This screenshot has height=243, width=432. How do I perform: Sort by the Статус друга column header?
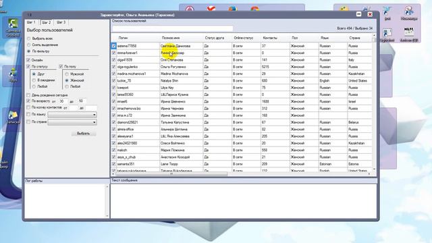(215, 38)
